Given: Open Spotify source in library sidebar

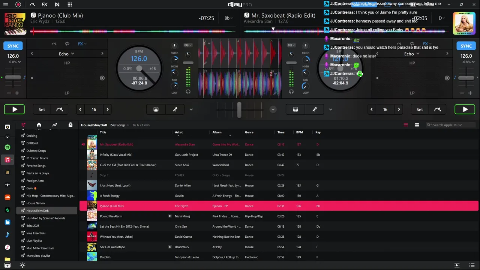Looking at the screenshot, I should (x=7, y=147).
